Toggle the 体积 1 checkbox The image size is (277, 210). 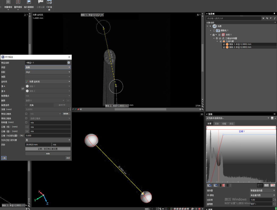pos(219,35)
